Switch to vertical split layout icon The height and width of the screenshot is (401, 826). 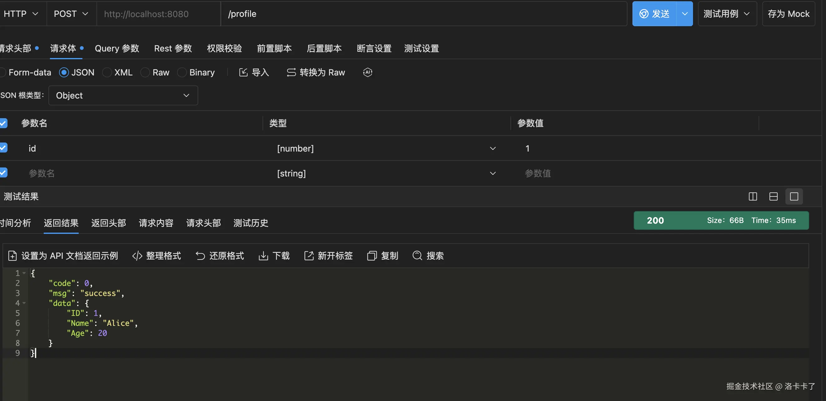753,196
